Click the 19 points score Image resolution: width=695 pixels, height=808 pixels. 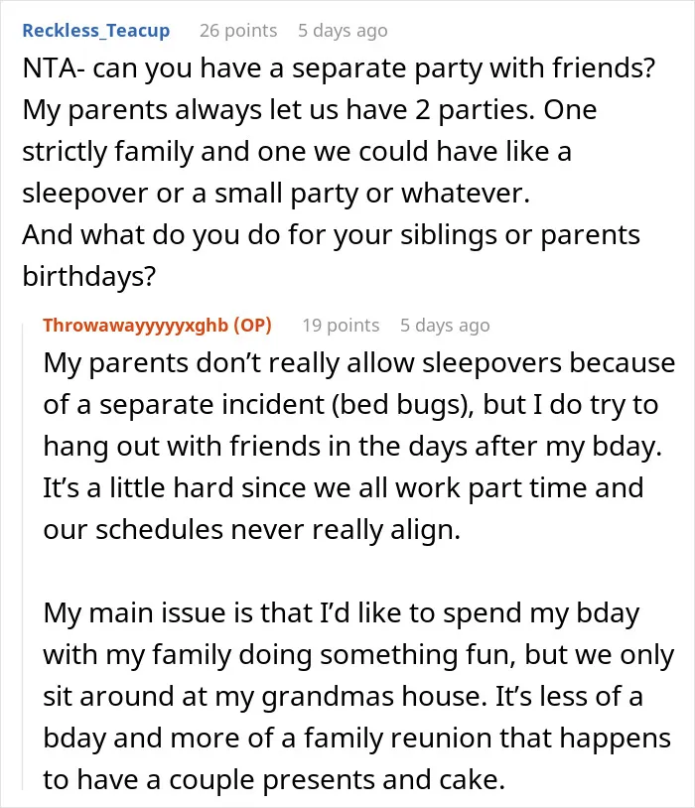click(x=341, y=326)
